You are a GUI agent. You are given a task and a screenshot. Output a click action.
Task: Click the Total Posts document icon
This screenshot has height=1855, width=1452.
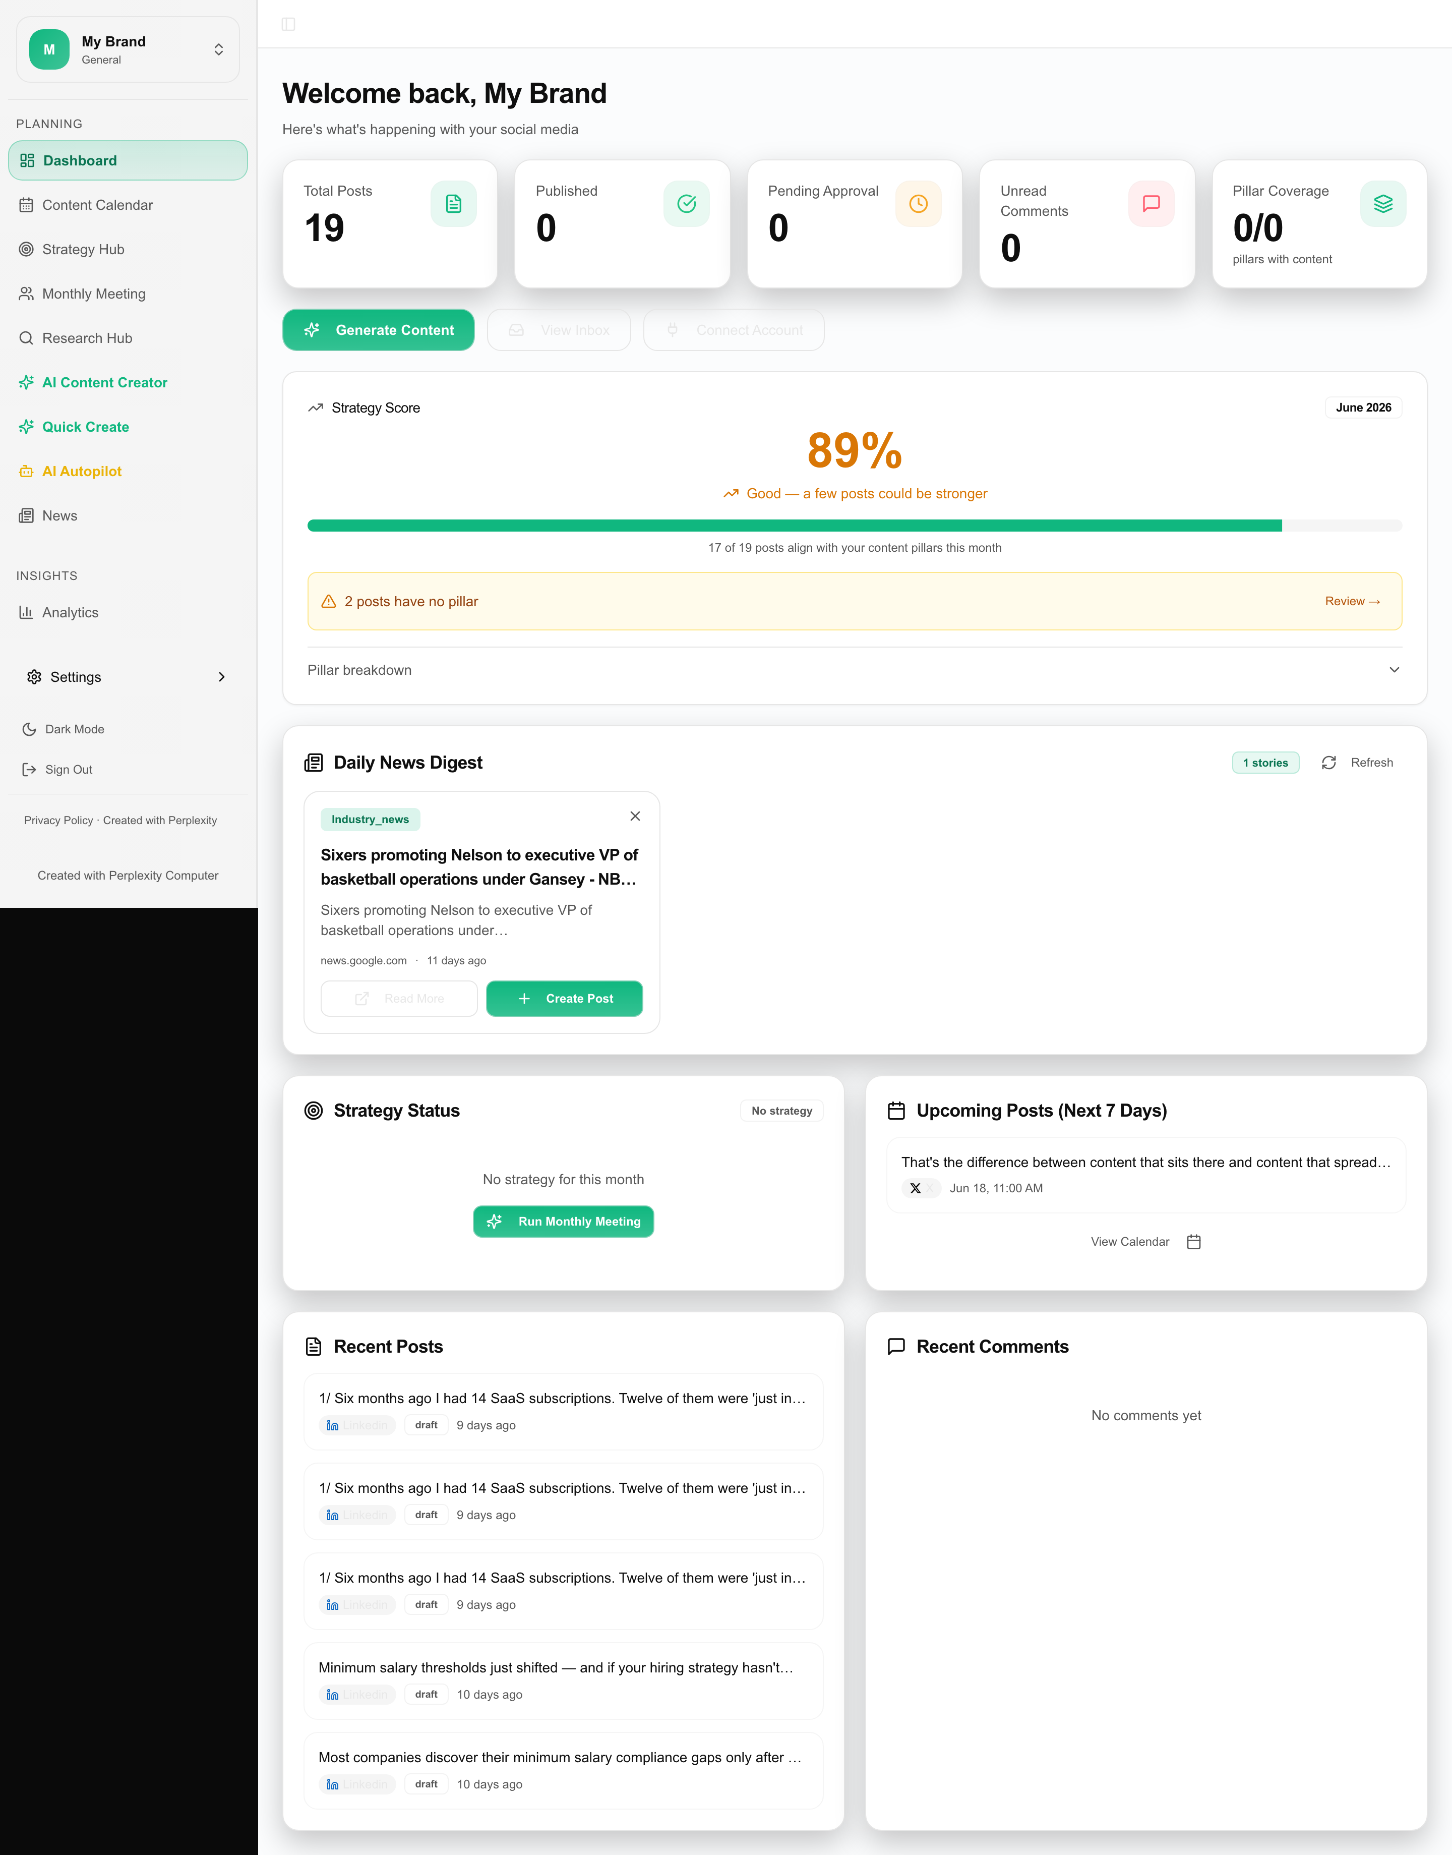[453, 204]
